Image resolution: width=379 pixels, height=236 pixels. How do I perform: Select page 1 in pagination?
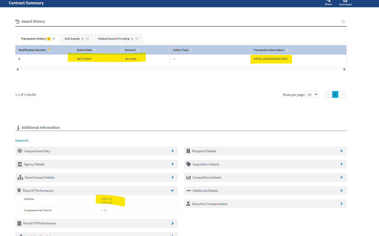point(335,94)
